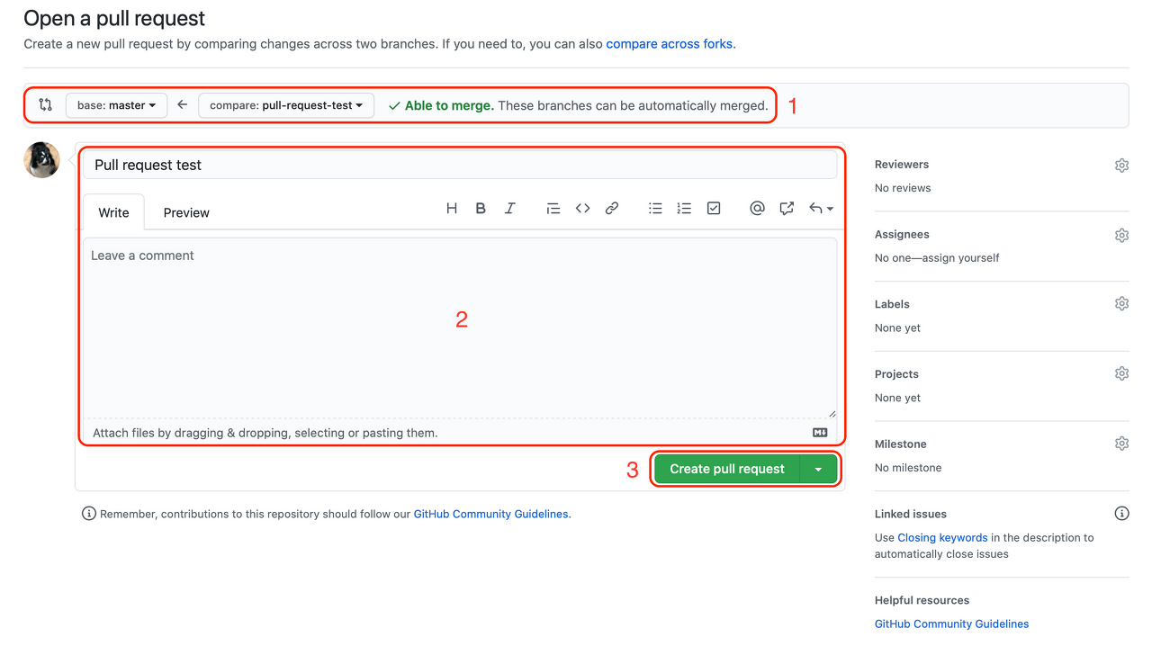Switch to the Preview tab
Screen dimensions: 1152x646
tap(186, 212)
